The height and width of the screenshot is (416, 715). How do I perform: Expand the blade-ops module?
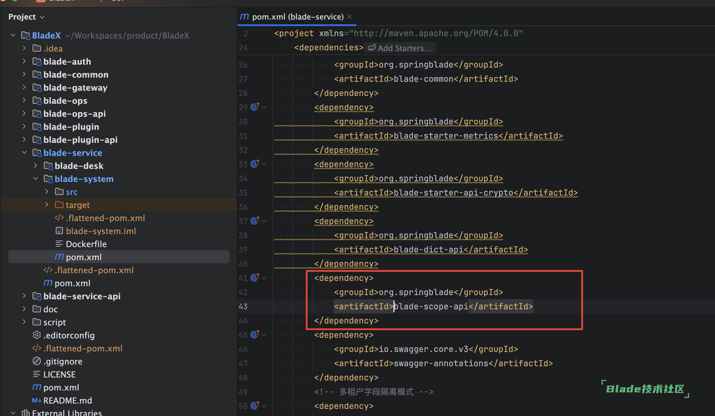pyautogui.click(x=24, y=100)
